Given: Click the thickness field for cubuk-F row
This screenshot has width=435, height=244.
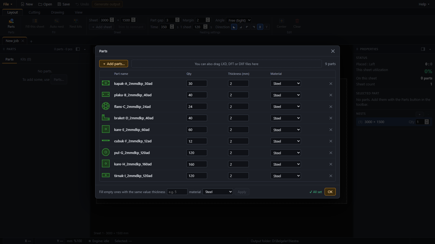Looking at the screenshot, I should click(x=238, y=141).
